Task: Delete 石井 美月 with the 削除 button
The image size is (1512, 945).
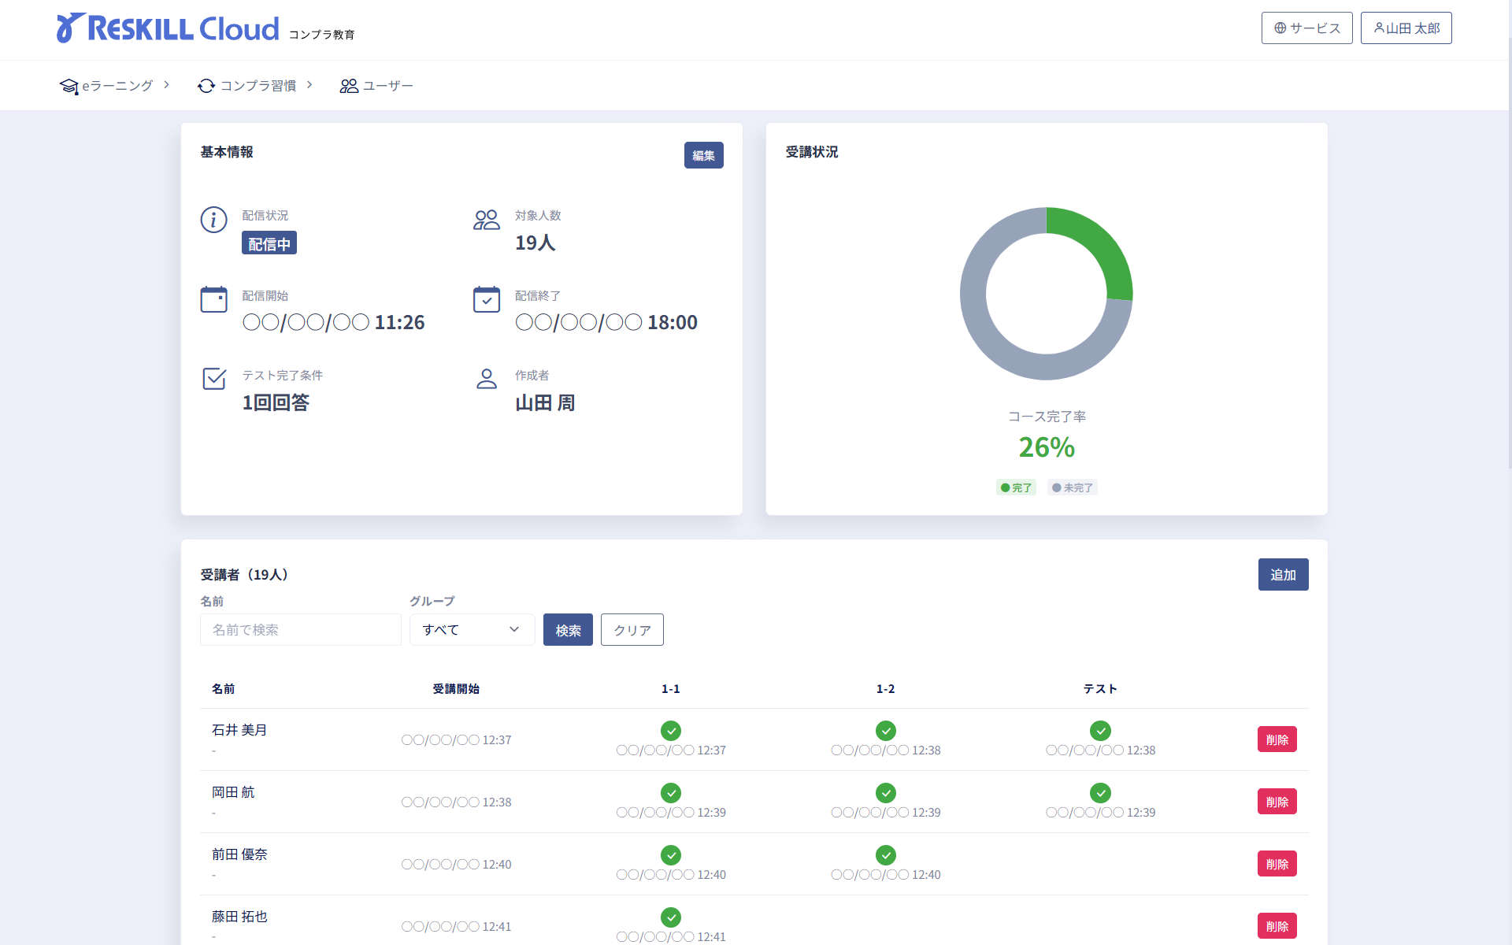Action: [x=1277, y=739]
